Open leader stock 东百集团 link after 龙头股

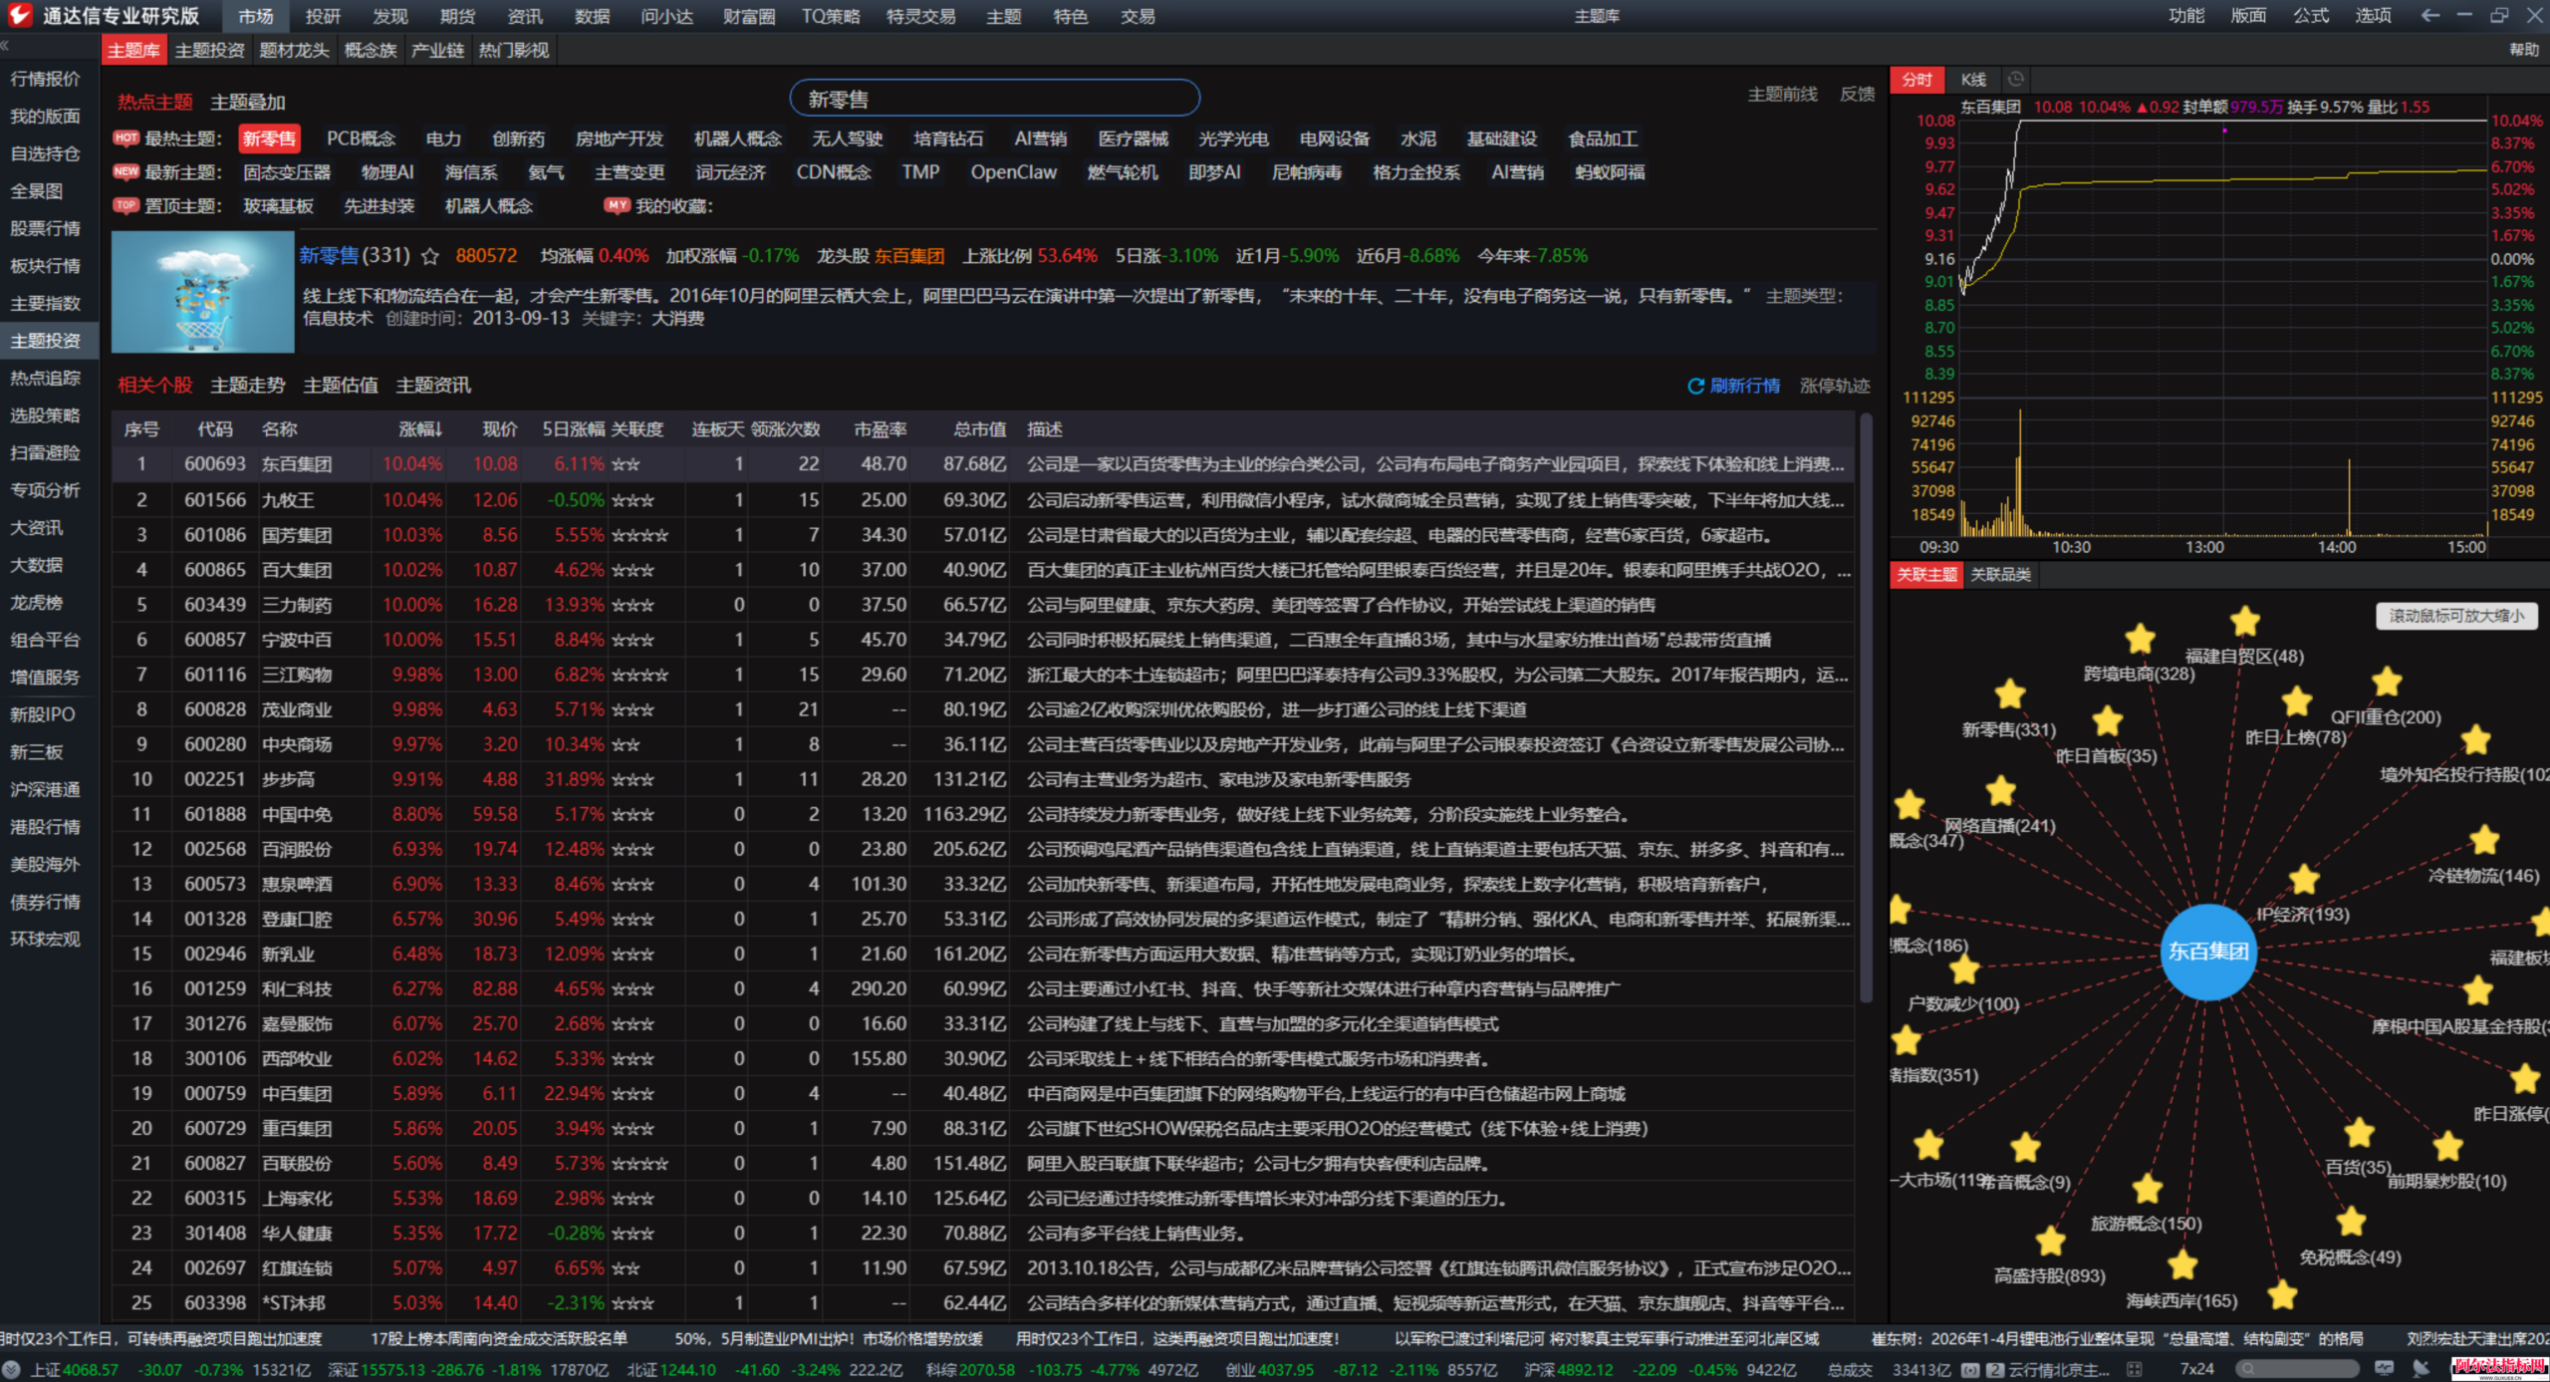909,256
